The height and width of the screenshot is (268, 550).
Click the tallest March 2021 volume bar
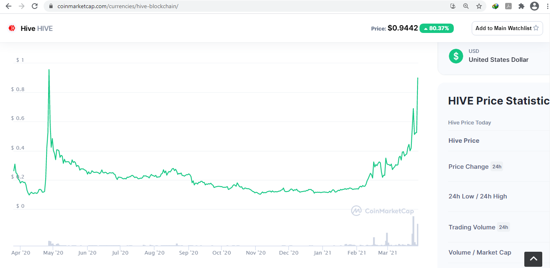413,231
